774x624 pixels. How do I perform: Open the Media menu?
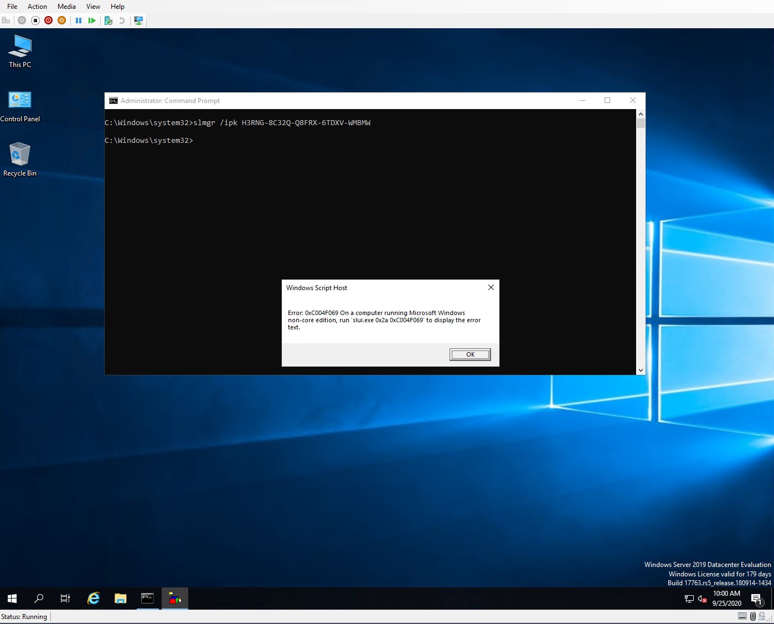tap(66, 7)
